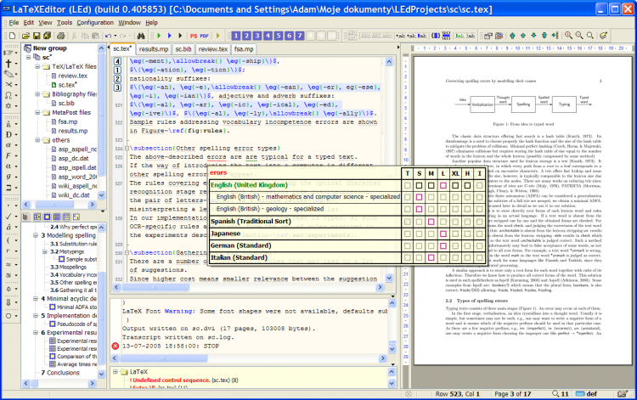Image resolution: width=637 pixels, height=400 pixels.
Task: Open find with the binoculars icon
Action: click(x=142, y=36)
